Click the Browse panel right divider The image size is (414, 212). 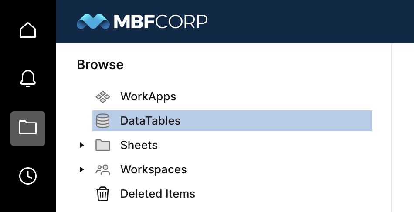392,128
